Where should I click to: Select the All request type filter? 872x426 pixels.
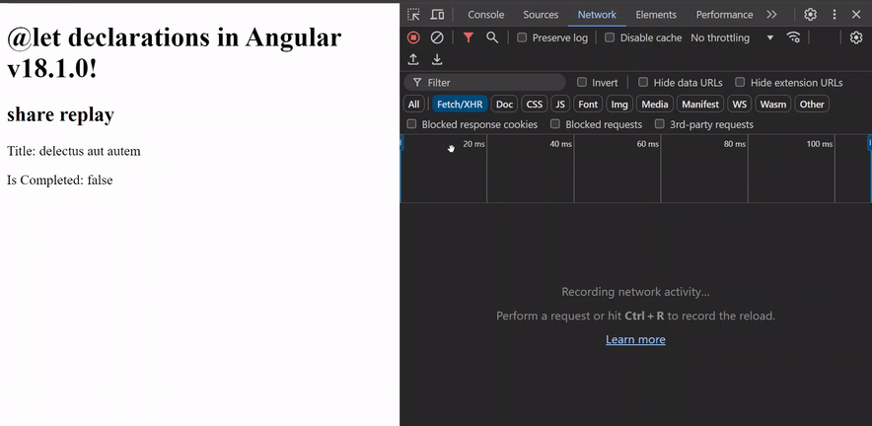413,104
